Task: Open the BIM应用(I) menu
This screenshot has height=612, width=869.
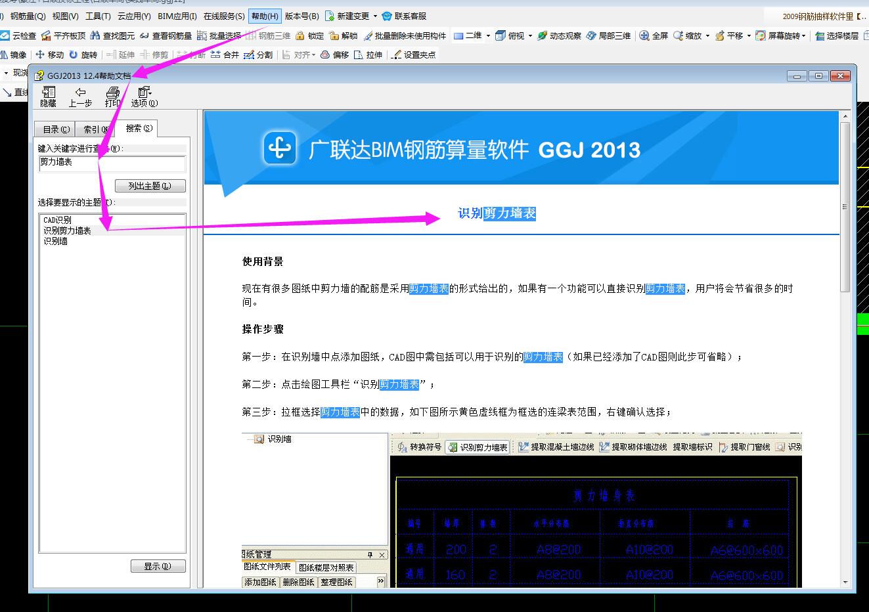Action: pyautogui.click(x=177, y=16)
